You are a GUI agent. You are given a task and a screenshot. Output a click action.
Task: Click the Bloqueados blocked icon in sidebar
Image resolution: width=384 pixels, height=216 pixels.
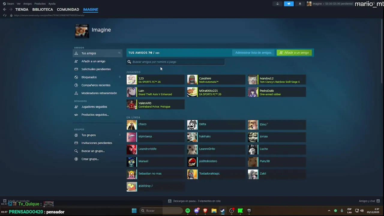76,77
